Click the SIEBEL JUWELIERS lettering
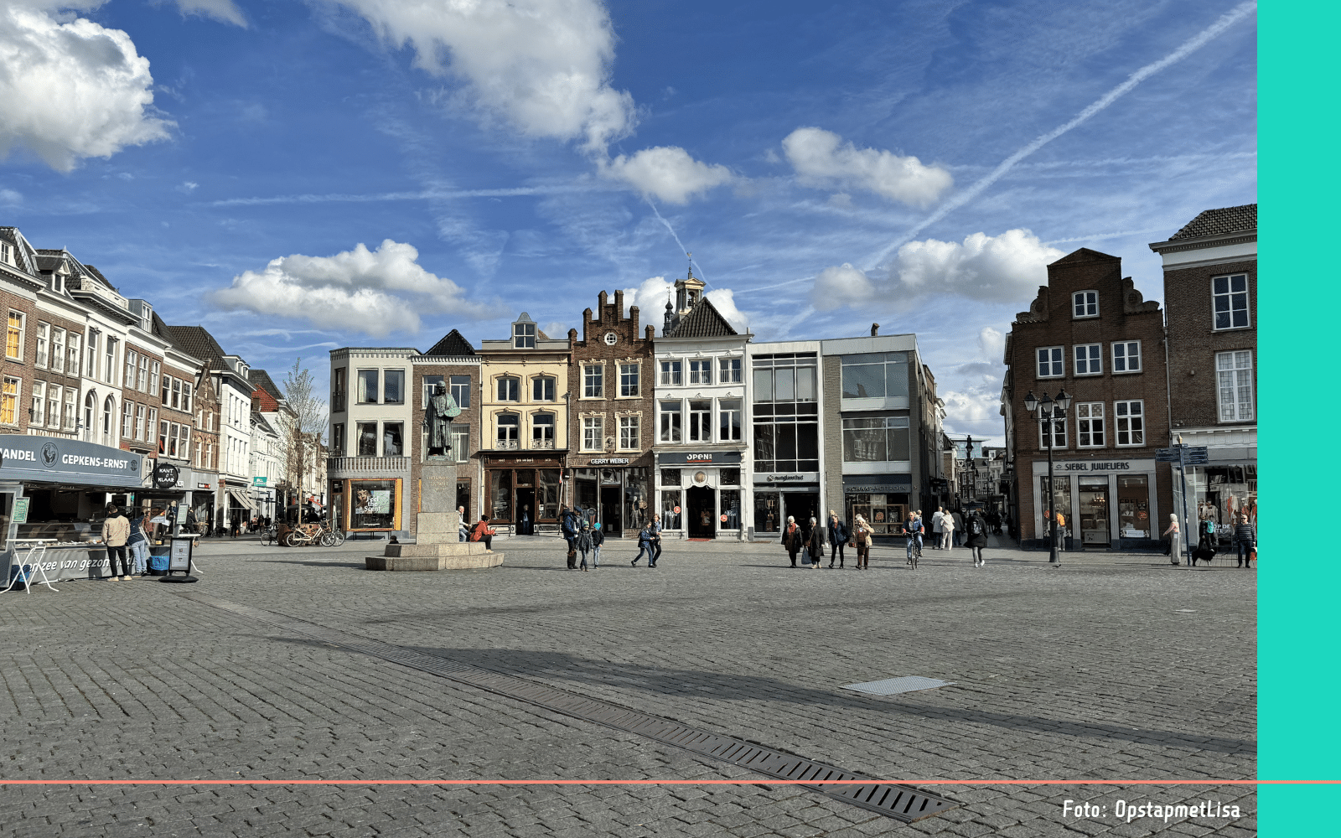Image resolution: width=1341 pixels, height=838 pixels. coord(1097,467)
